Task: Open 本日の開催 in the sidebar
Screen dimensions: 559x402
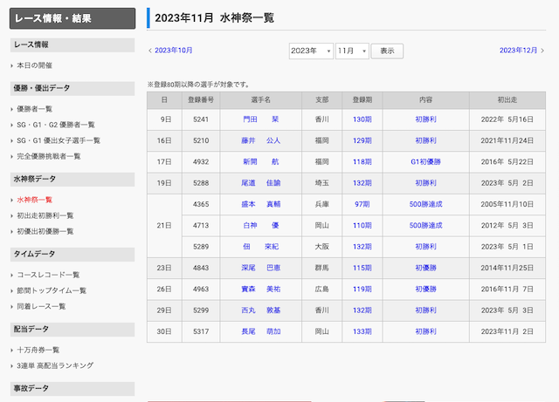Action: coord(35,65)
